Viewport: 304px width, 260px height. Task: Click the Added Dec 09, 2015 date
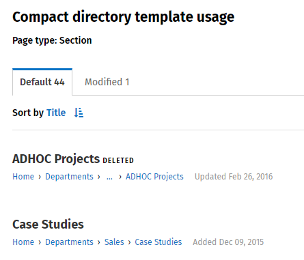tap(228, 242)
